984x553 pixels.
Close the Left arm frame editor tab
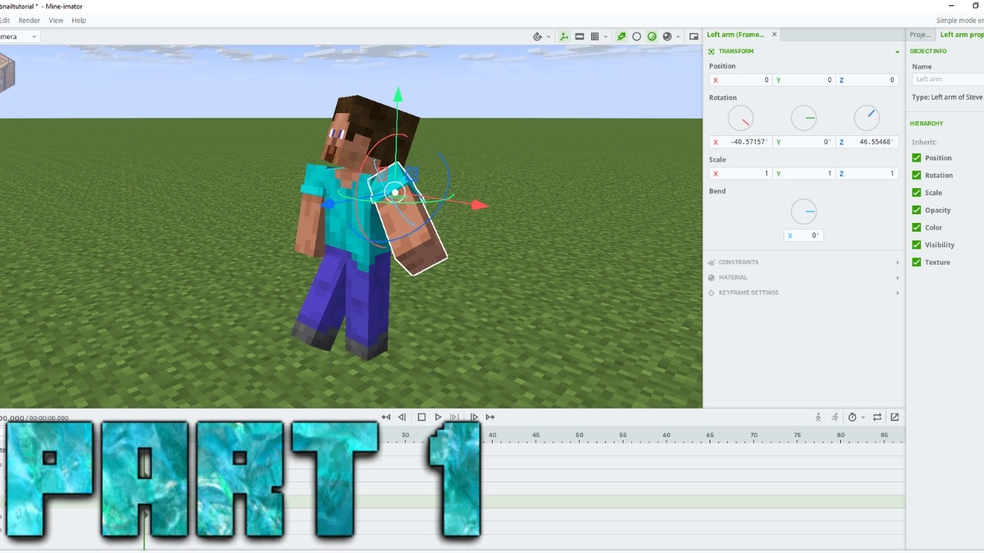tap(774, 35)
